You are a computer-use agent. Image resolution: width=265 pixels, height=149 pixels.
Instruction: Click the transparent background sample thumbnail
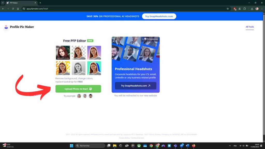click(x=79, y=53)
